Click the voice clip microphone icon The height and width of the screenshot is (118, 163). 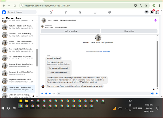tap(42, 93)
